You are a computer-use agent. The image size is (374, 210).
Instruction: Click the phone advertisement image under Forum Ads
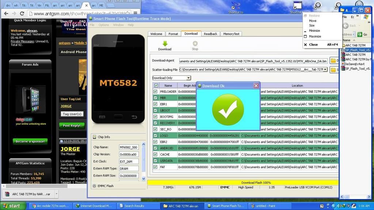(x=30, y=100)
